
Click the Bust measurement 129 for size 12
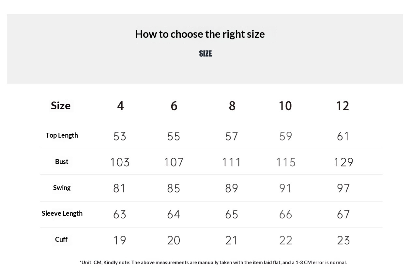point(343,162)
